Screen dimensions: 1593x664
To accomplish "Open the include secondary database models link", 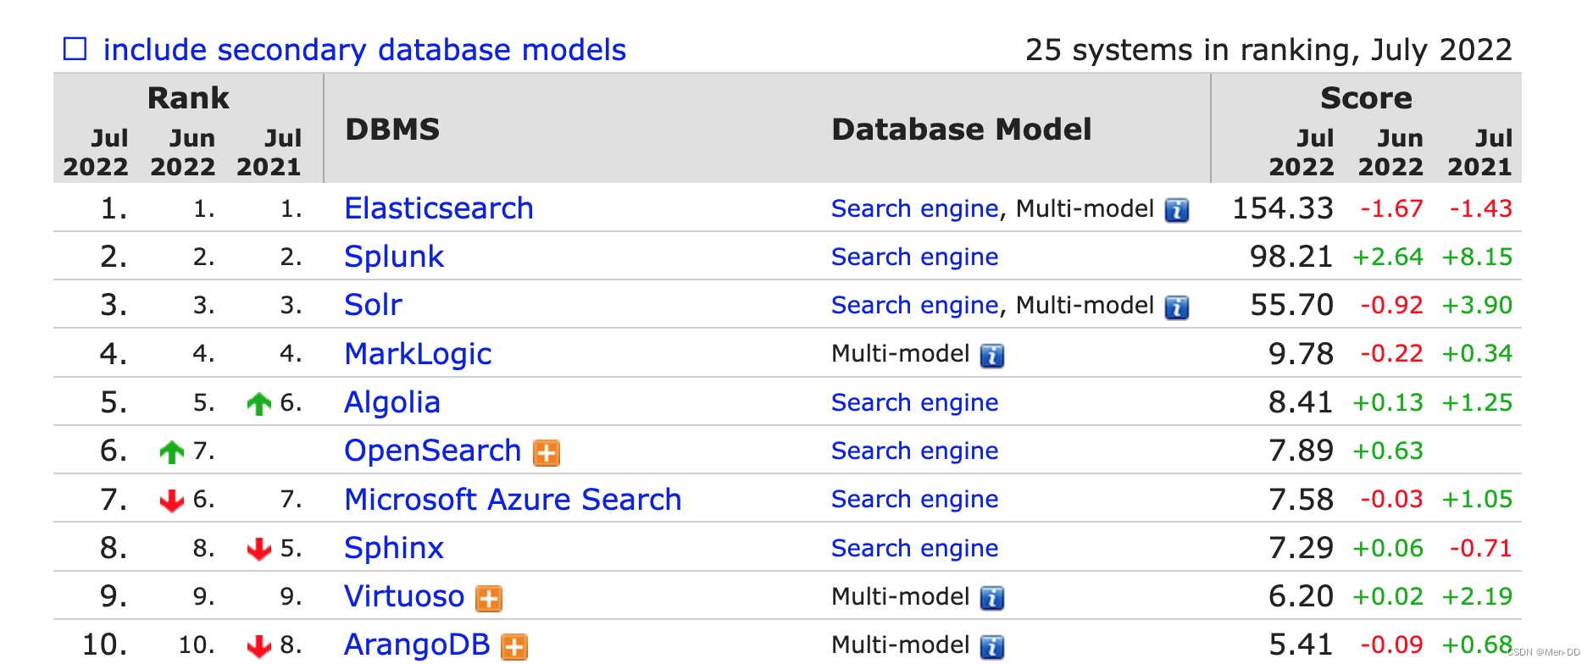I will (x=364, y=50).
